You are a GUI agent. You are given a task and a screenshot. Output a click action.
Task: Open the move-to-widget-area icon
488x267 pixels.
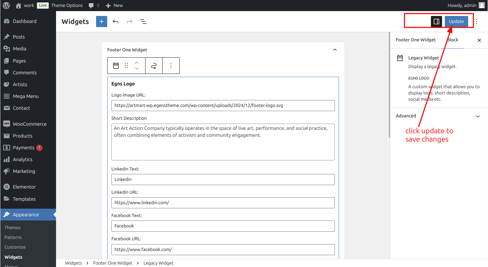tap(154, 66)
